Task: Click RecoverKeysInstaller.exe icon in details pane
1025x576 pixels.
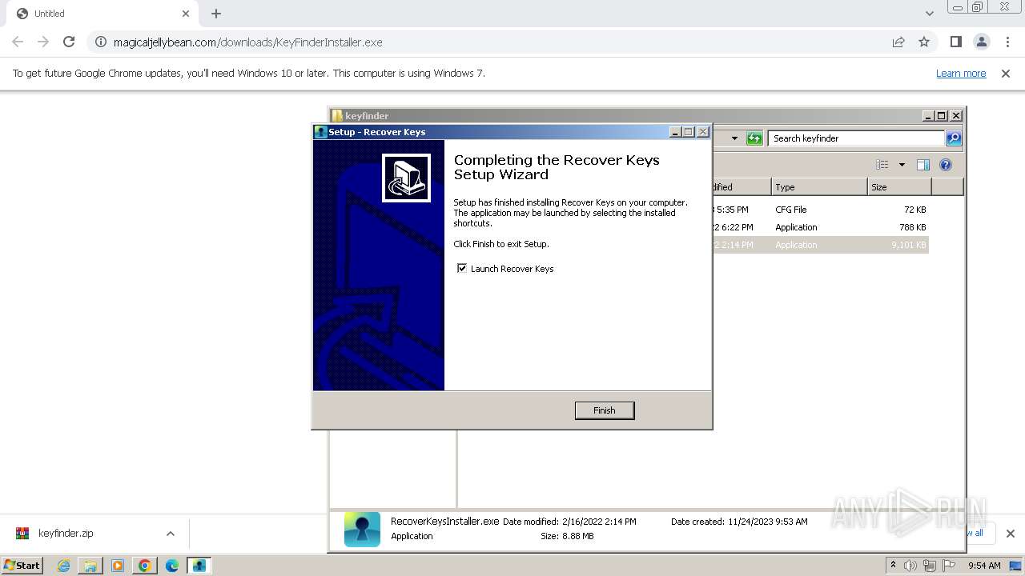Action: (362, 530)
